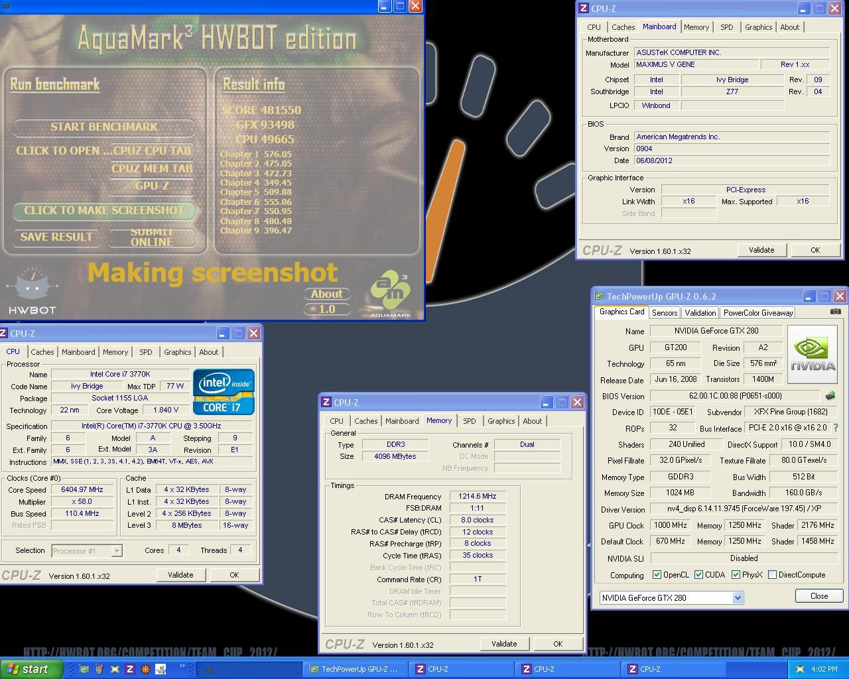Screen dimensions: 849x679
Task: Click CPUZ CPU TAB in AquaMark
Action: point(152,151)
